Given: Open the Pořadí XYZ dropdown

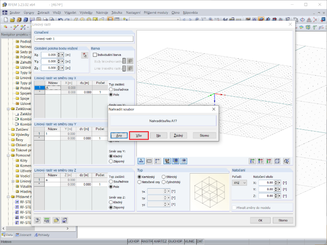Looking at the screenshot, I should (239, 183).
